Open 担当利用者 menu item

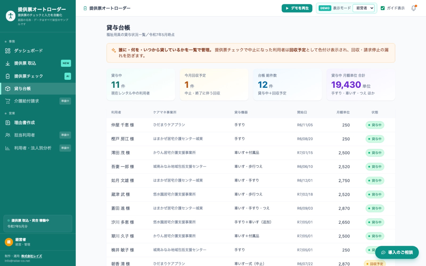point(38,135)
